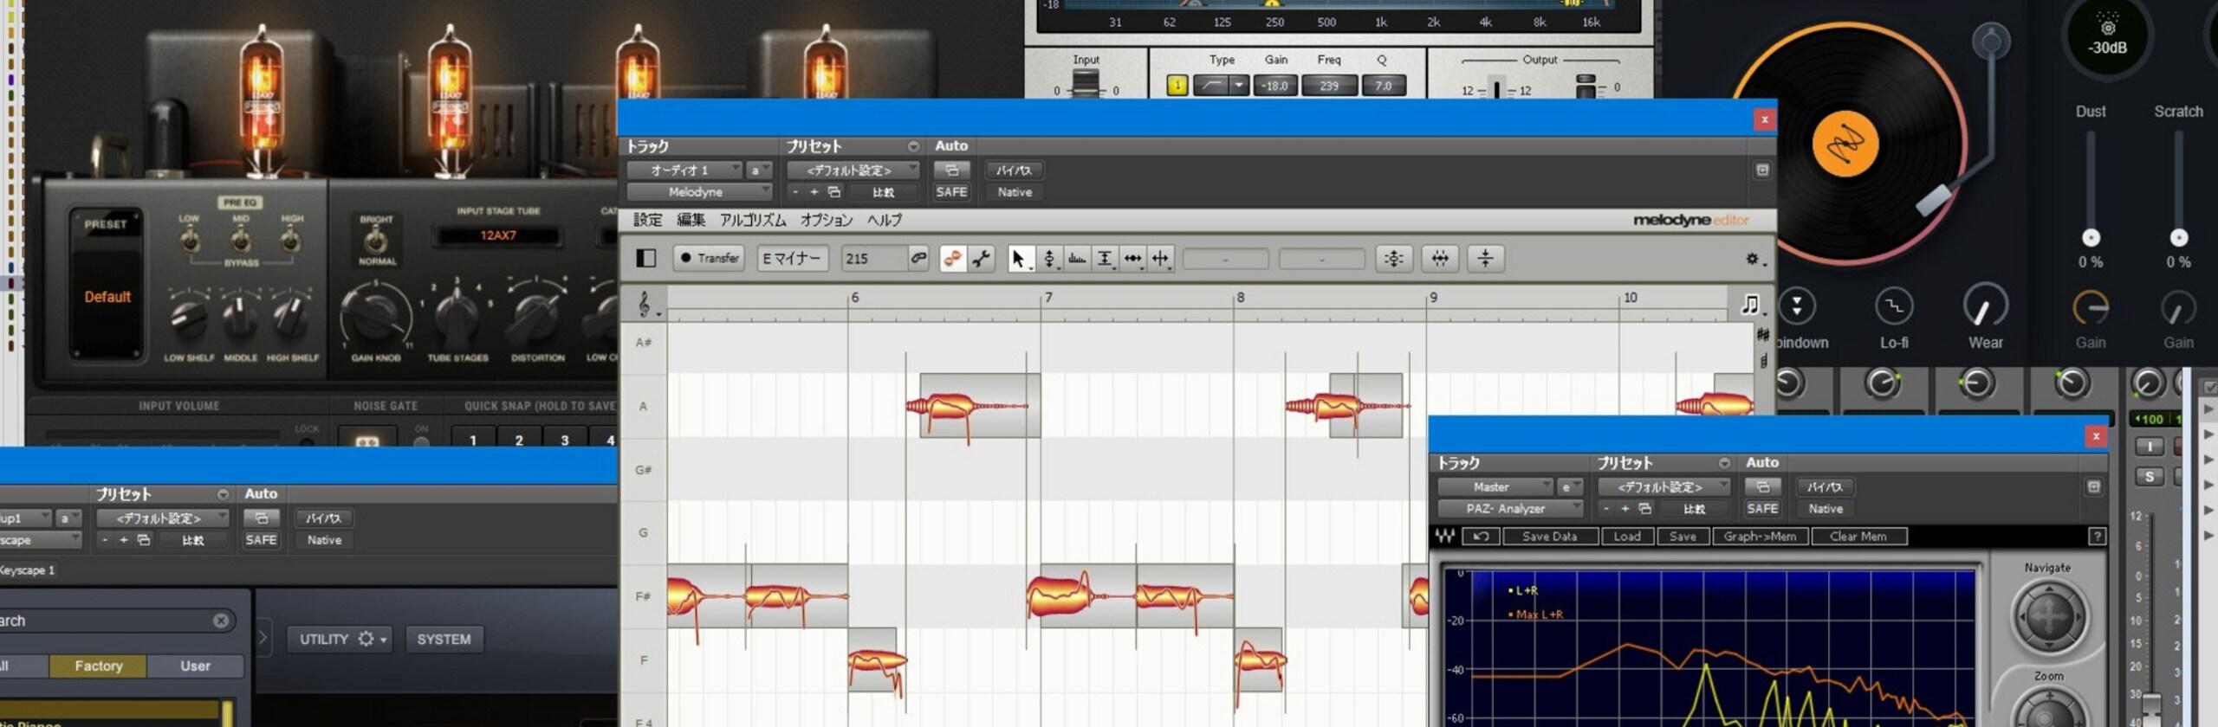
Task: Click Default preset display on amp
Action: click(107, 297)
